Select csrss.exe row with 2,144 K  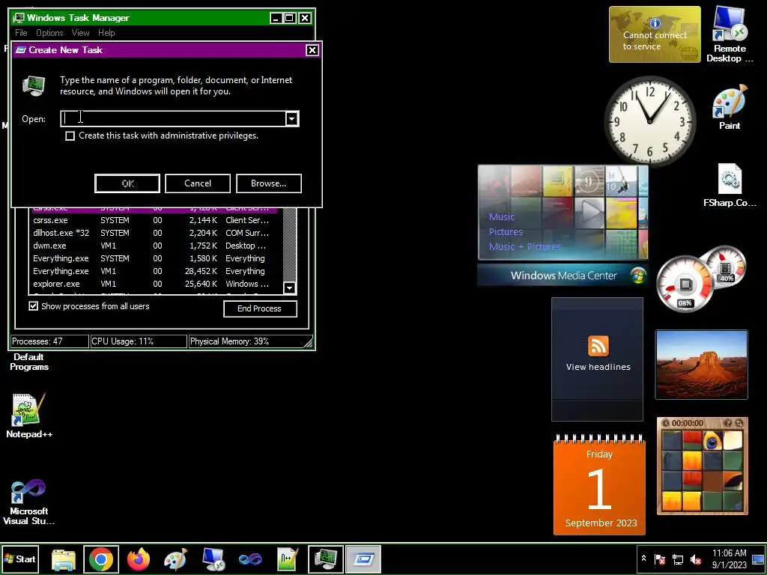coord(156,220)
